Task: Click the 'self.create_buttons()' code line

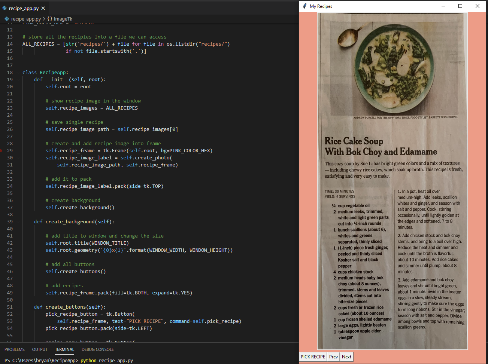Action: pyautogui.click(x=76, y=272)
